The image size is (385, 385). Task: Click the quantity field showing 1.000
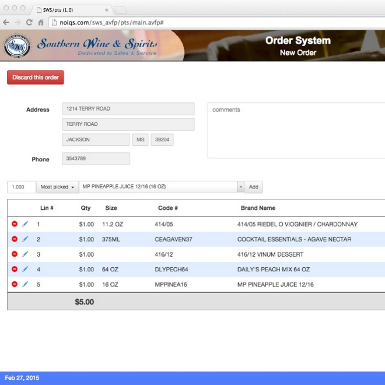[x=21, y=187]
